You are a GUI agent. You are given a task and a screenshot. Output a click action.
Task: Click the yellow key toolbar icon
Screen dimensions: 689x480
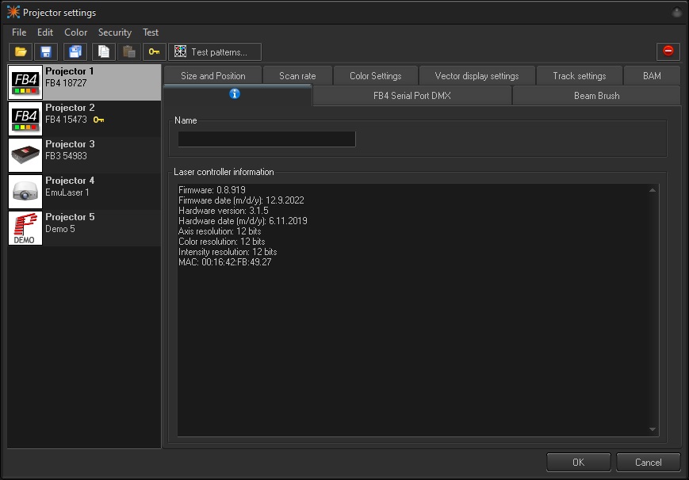pyautogui.click(x=154, y=52)
